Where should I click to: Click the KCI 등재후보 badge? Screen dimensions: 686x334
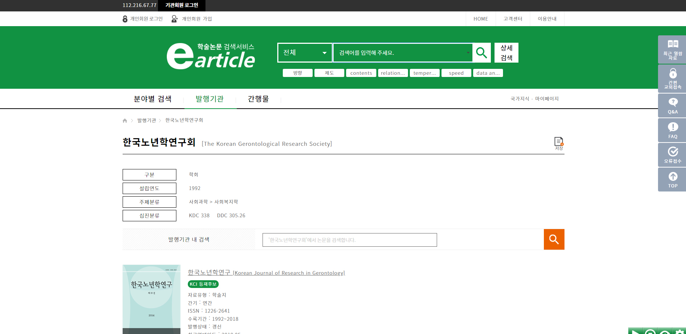[203, 284]
